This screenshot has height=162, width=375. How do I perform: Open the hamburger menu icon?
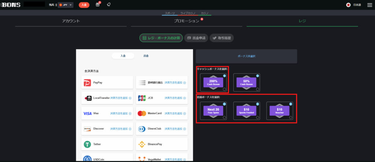tap(368, 5)
